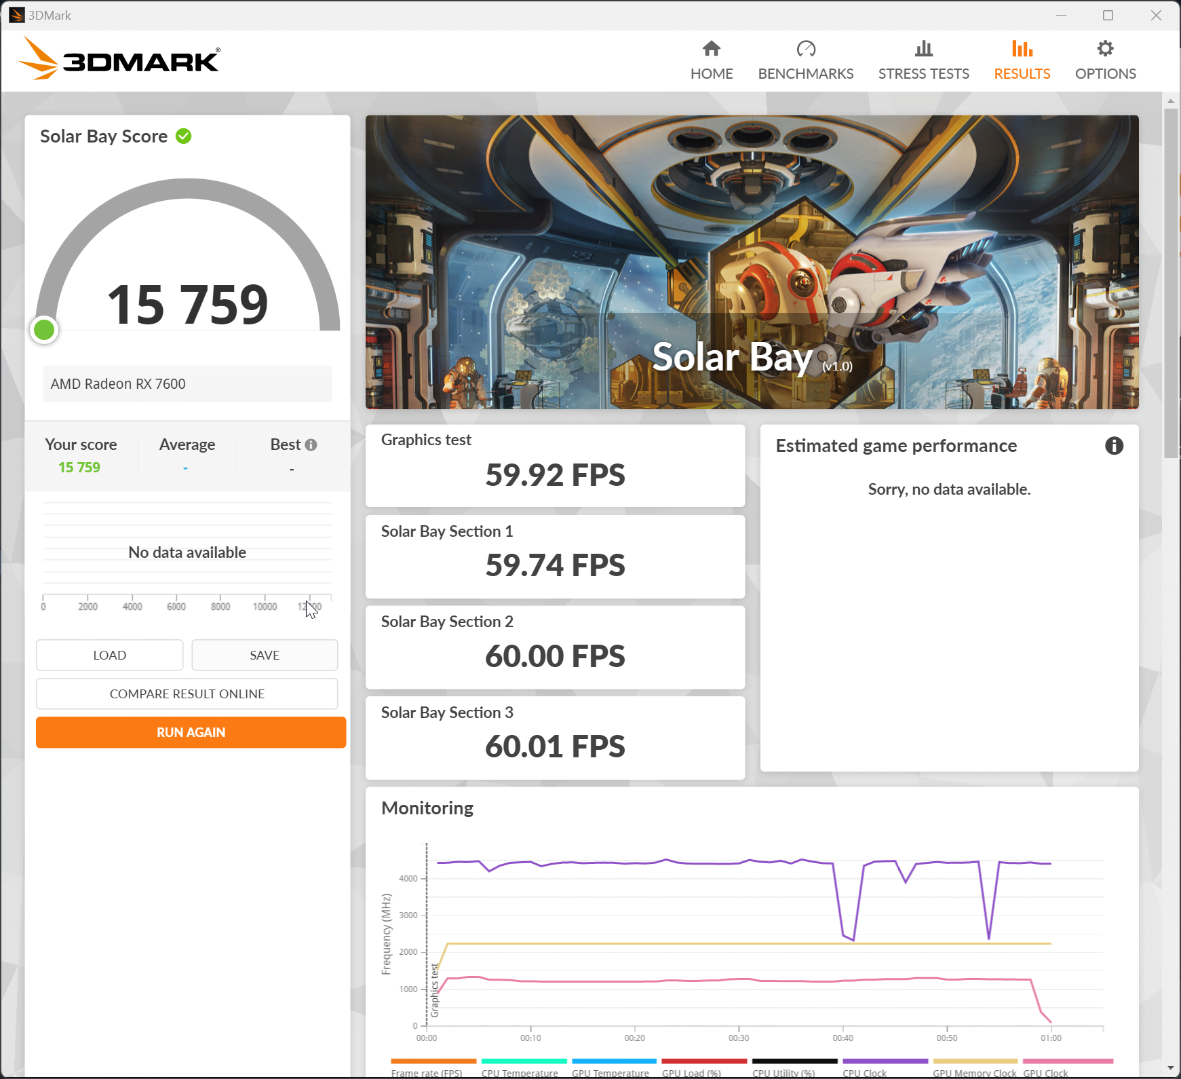1181x1079 pixels.
Task: Open Stress Tests bar chart icon
Action: point(923,49)
